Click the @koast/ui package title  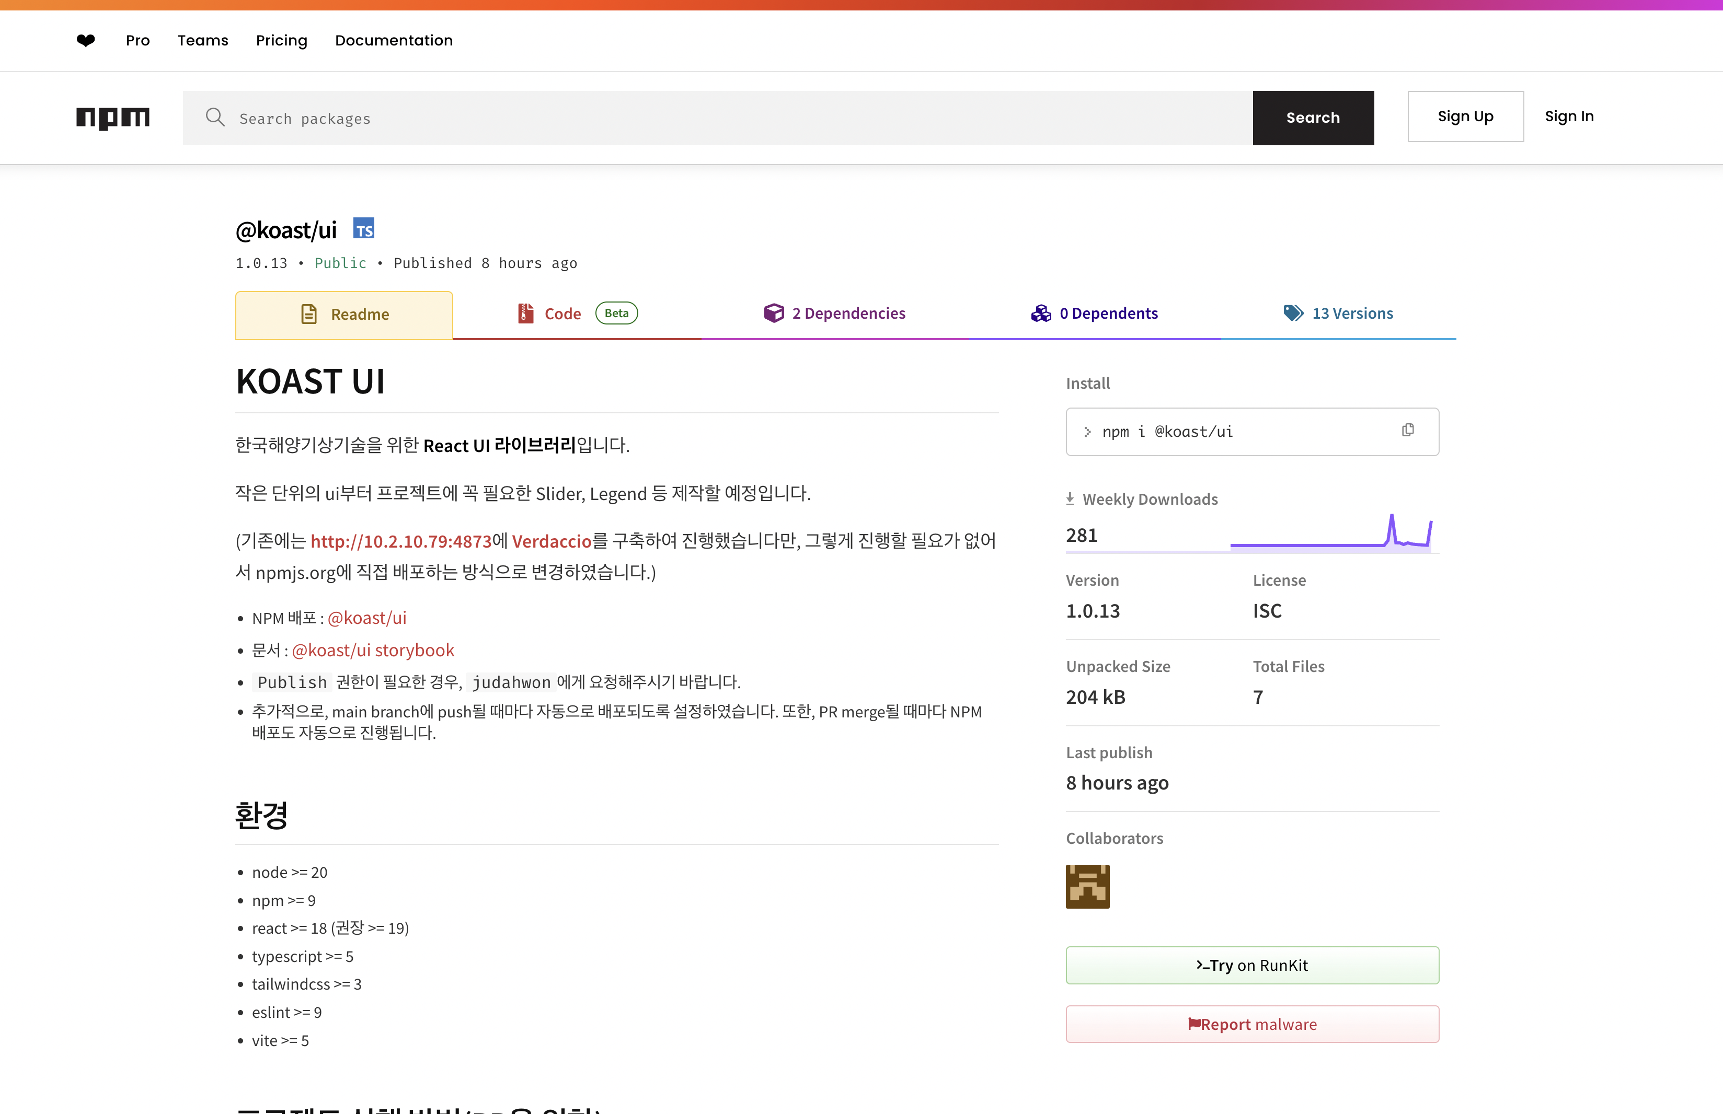tap(286, 230)
